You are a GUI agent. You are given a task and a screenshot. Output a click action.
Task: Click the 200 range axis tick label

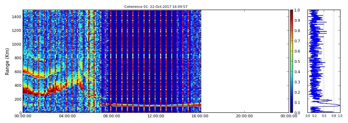pyautogui.click(x=18, y=99)
